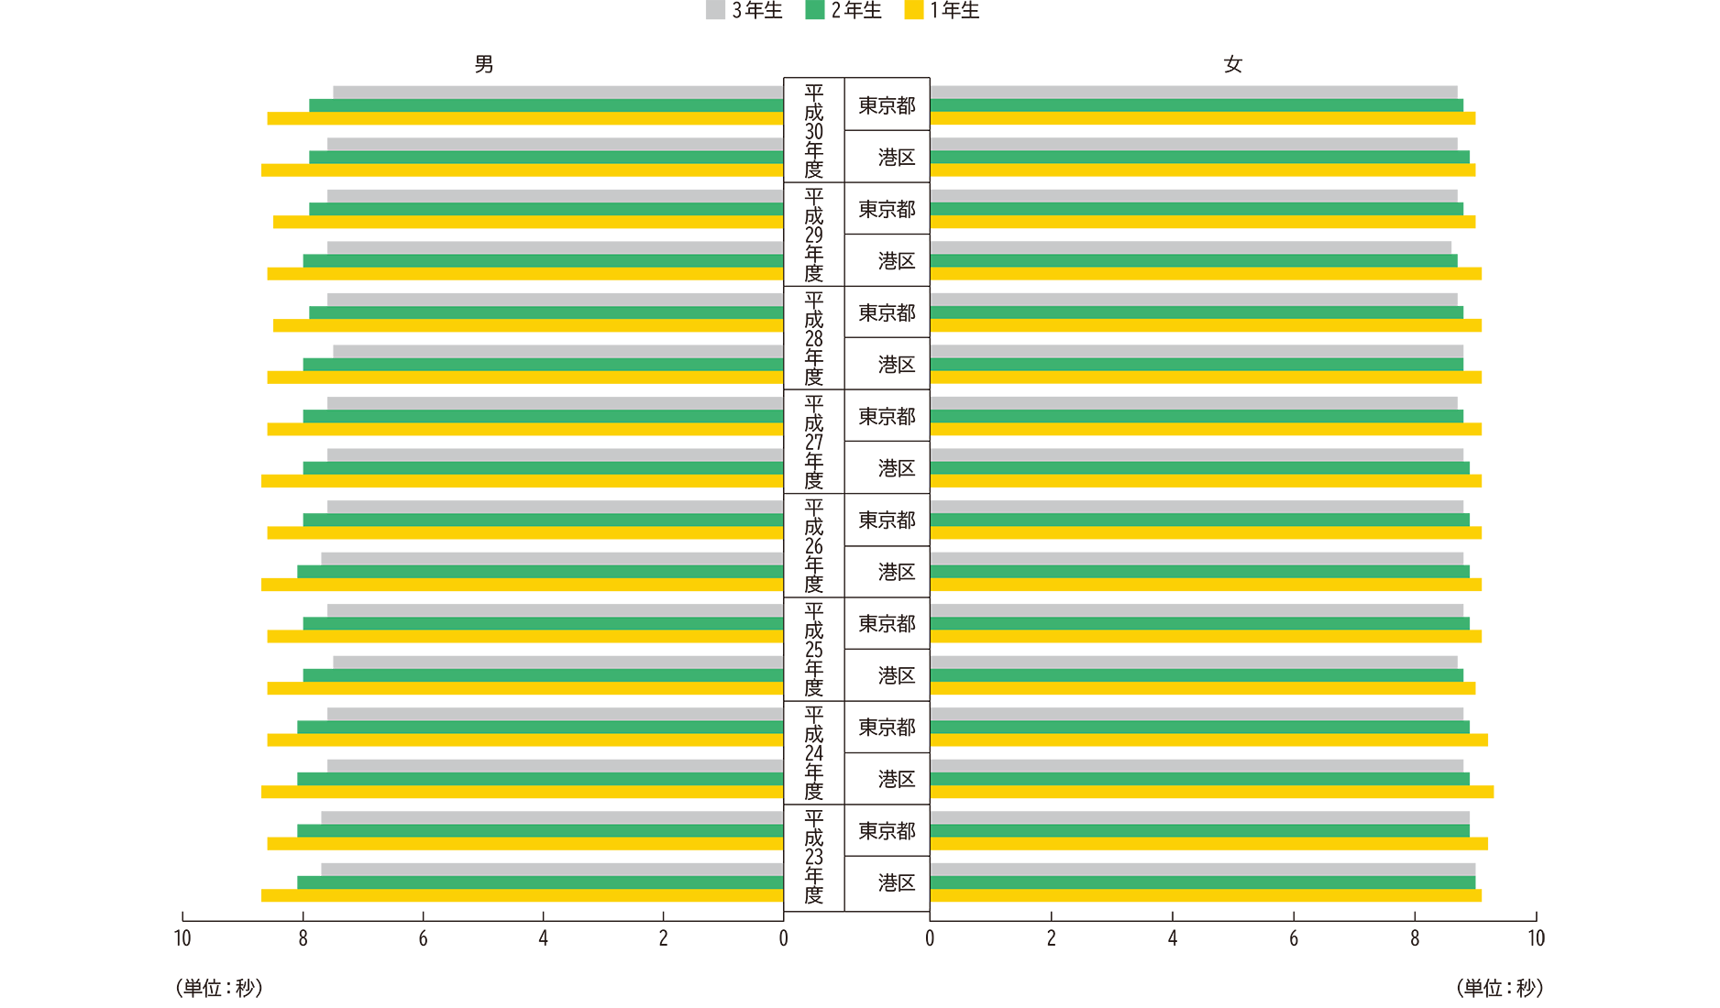Screen dimensions: 1720x1008
Task: Click 東京都 cell in 平成25年度 group
Action: 887,623
